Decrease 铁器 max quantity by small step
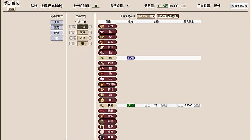This screenshot has height=140, width=251. tap(182, 106)
